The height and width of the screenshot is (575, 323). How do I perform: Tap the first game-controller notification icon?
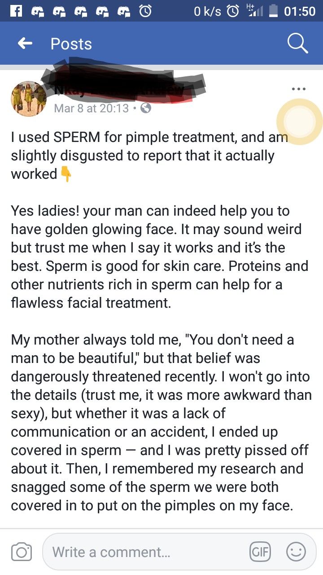point(38,11)
